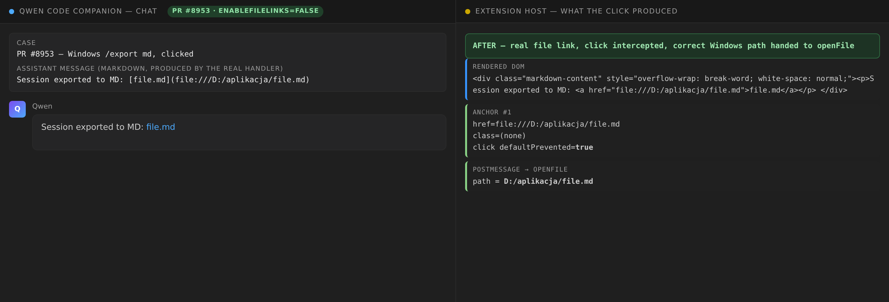Click 'path = D:/aplikacja/file.md' line

(532, 181)
